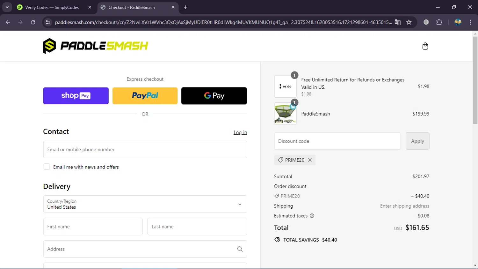Click the Log in link

coord(240,132)
